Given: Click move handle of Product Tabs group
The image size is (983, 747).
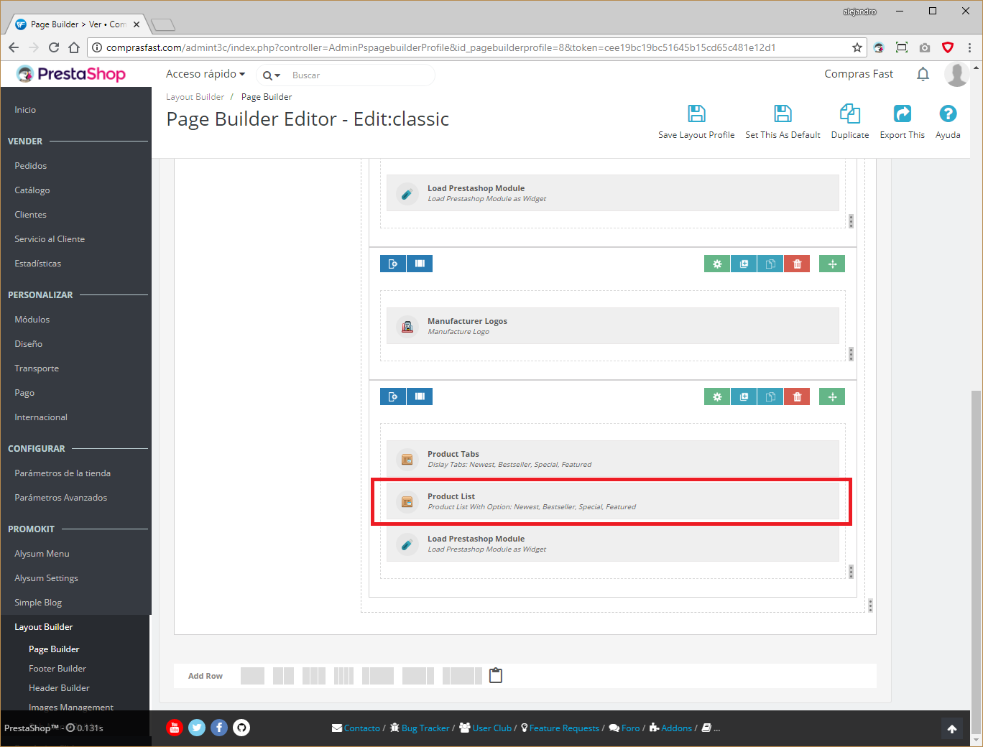Looking at the screenshot, I should (832, 396).
